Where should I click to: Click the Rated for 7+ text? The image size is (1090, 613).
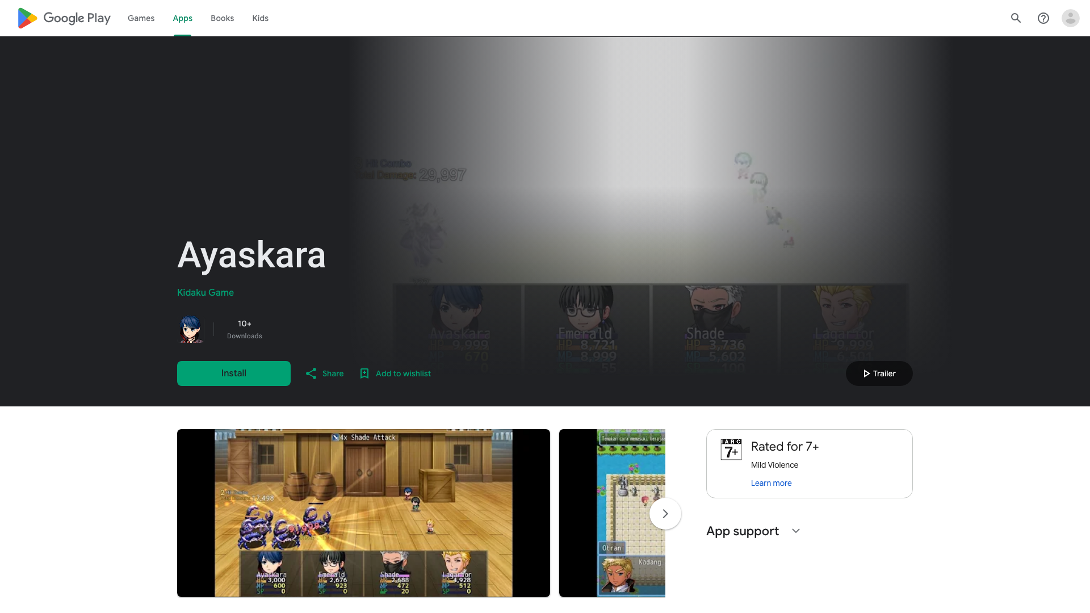[x=785, y=447]
